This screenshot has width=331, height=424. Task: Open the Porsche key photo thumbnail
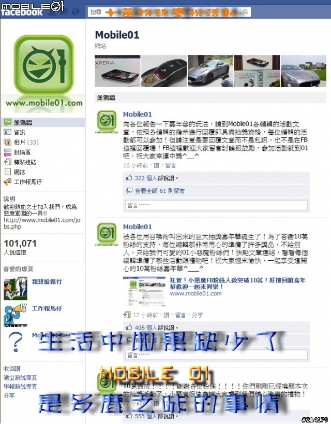point(164,71)
